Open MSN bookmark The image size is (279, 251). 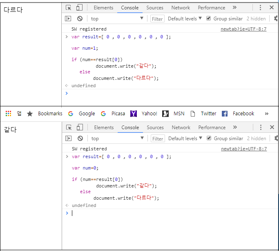[173, 113]
